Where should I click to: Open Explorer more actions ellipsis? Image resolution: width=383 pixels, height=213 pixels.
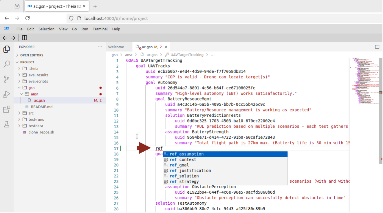click(x=100, y=47)
